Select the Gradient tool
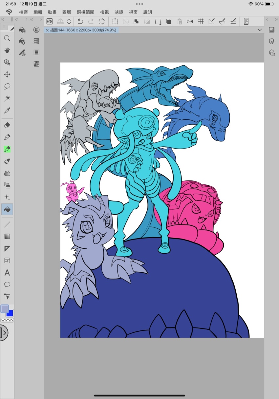 click(x=7, y=237)
